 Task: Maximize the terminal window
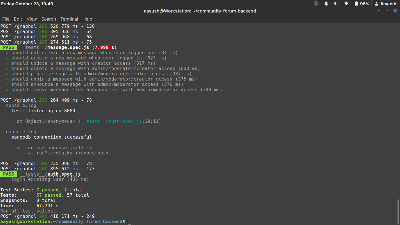pos(387,11)
